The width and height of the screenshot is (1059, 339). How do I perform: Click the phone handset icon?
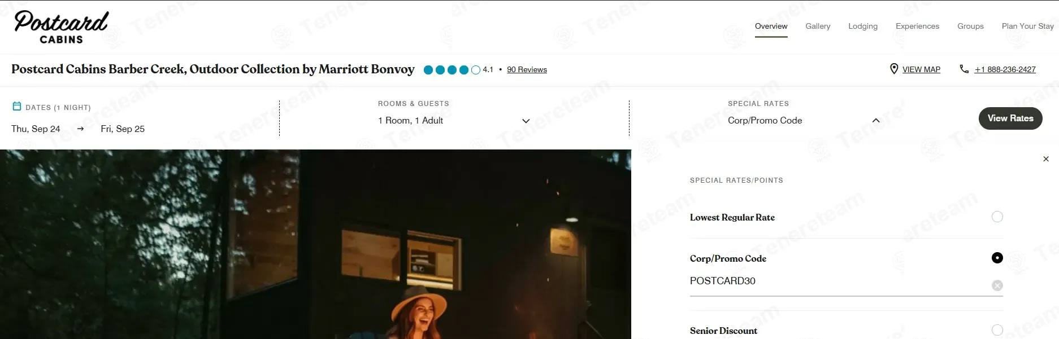tap(964, 69)
